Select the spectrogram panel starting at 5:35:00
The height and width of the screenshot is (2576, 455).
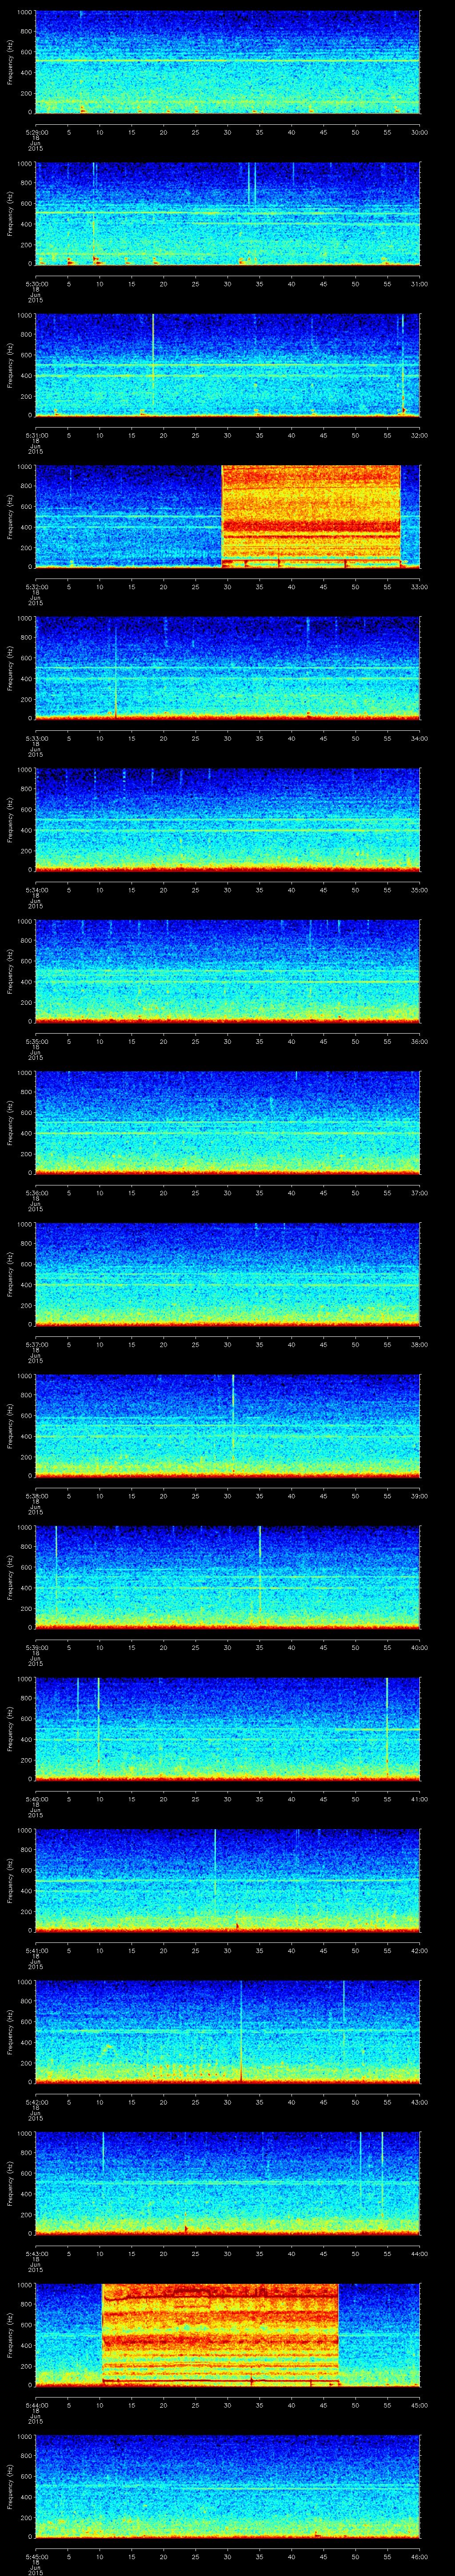[x=227, y=971]
